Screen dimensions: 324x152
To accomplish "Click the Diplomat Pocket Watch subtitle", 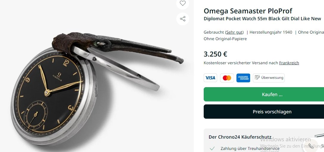I will pyautogui.click(x=262, y=18).
